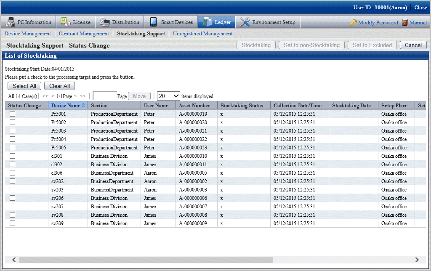Image resolution: width=431 pixels, height=271 pixels.
Task: Click the Modify Password link
Action: pyautogui.click(x=378, y=23)
